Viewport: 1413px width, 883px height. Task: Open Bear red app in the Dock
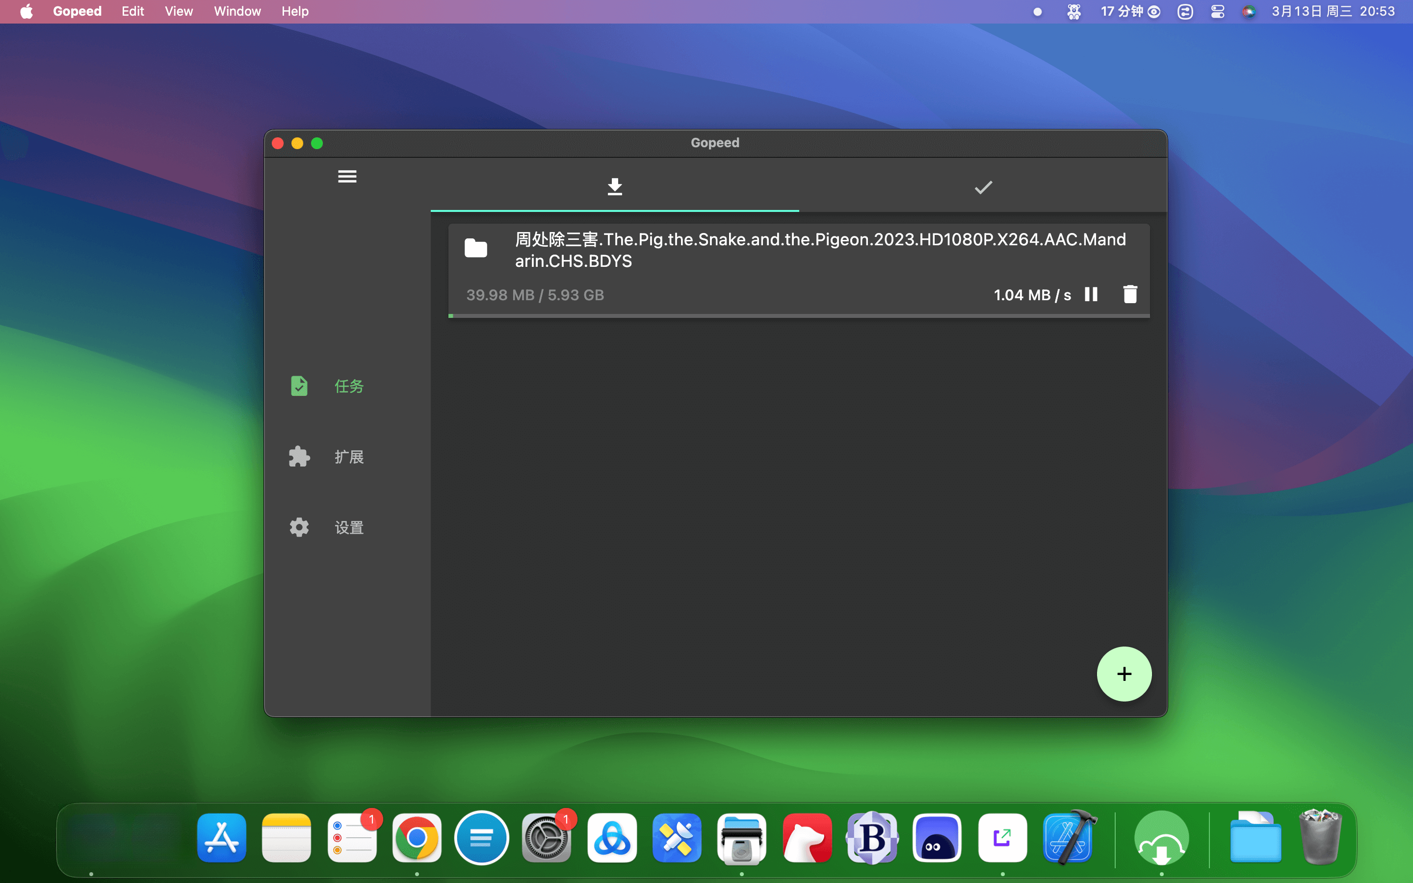(807, 837)
